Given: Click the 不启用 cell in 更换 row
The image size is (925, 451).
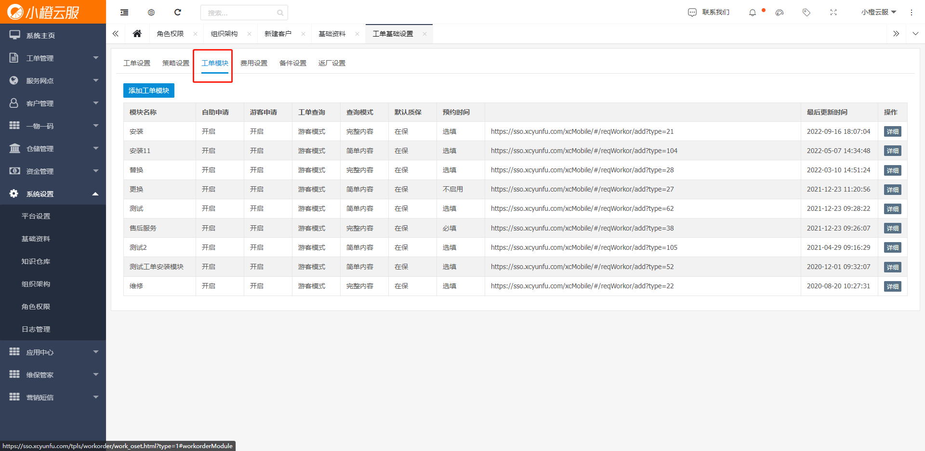Looking at the screenshot, I should coord(453,189).
